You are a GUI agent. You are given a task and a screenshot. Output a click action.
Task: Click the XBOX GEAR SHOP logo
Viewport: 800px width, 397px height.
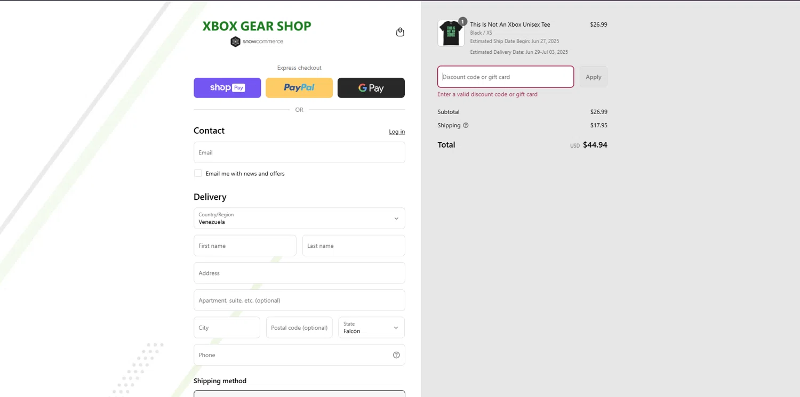tap(257, 26)
